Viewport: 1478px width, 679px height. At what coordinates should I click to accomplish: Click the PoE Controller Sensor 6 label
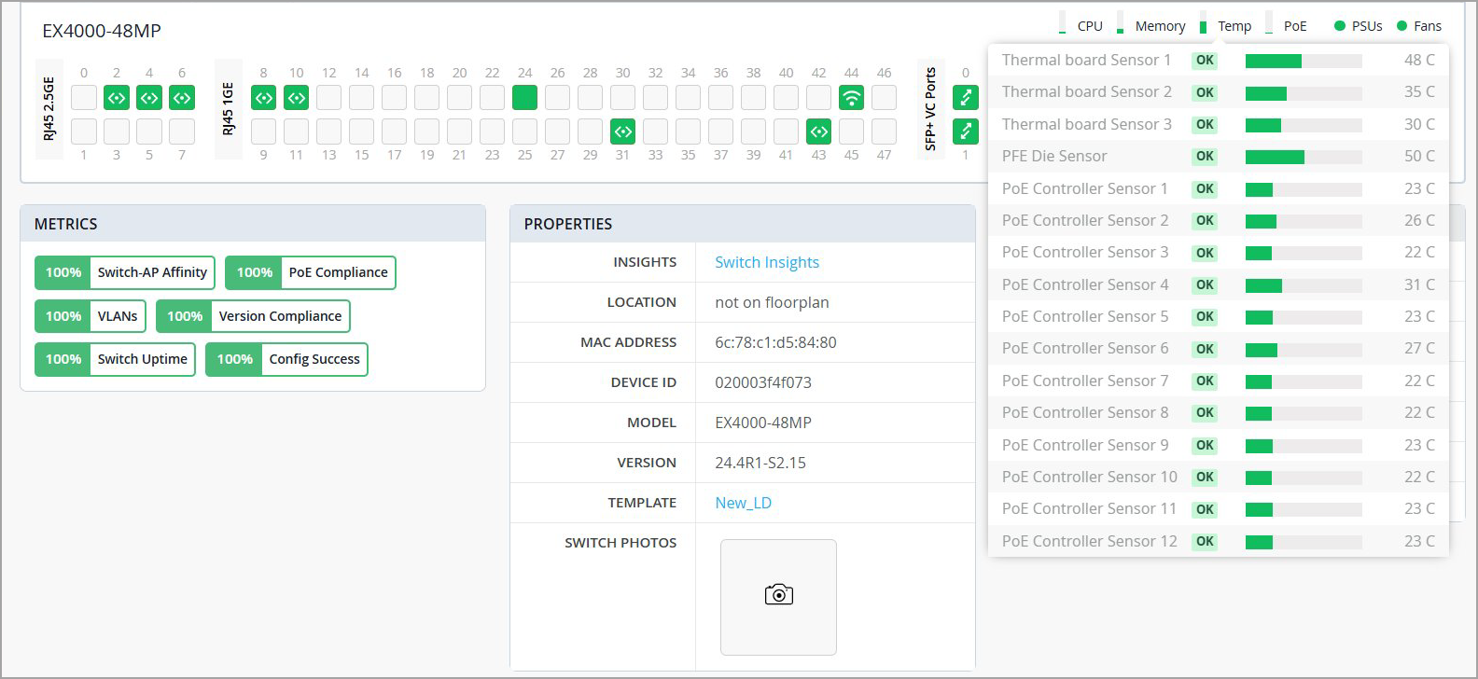(1085, 348)
